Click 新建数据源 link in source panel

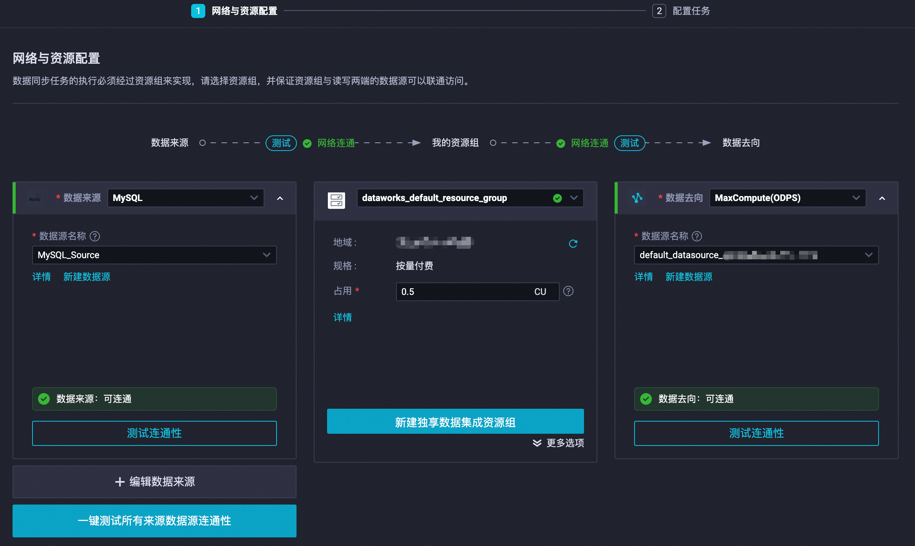pos(87,277)
